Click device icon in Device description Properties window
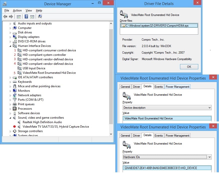The width and height of the screenshot is (219, 173). pyautogui.click(x=127, y=96)
